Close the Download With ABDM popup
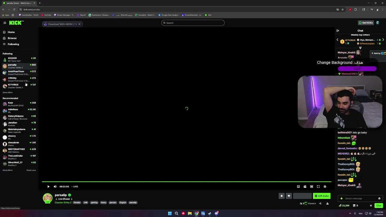This screenshot has height=217, width=386. point(79,24)
